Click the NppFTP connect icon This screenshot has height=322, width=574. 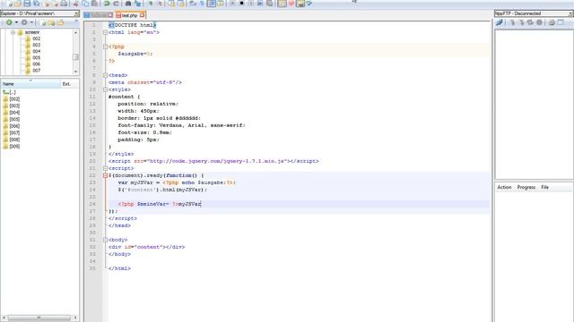tap(500, 22)
